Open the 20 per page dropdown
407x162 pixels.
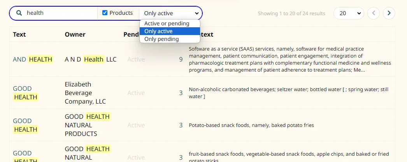point(349,13)
